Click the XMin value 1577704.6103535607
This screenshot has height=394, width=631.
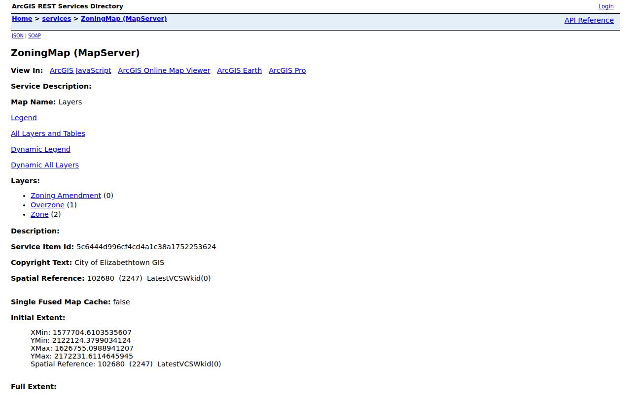[x=92, y=332]
